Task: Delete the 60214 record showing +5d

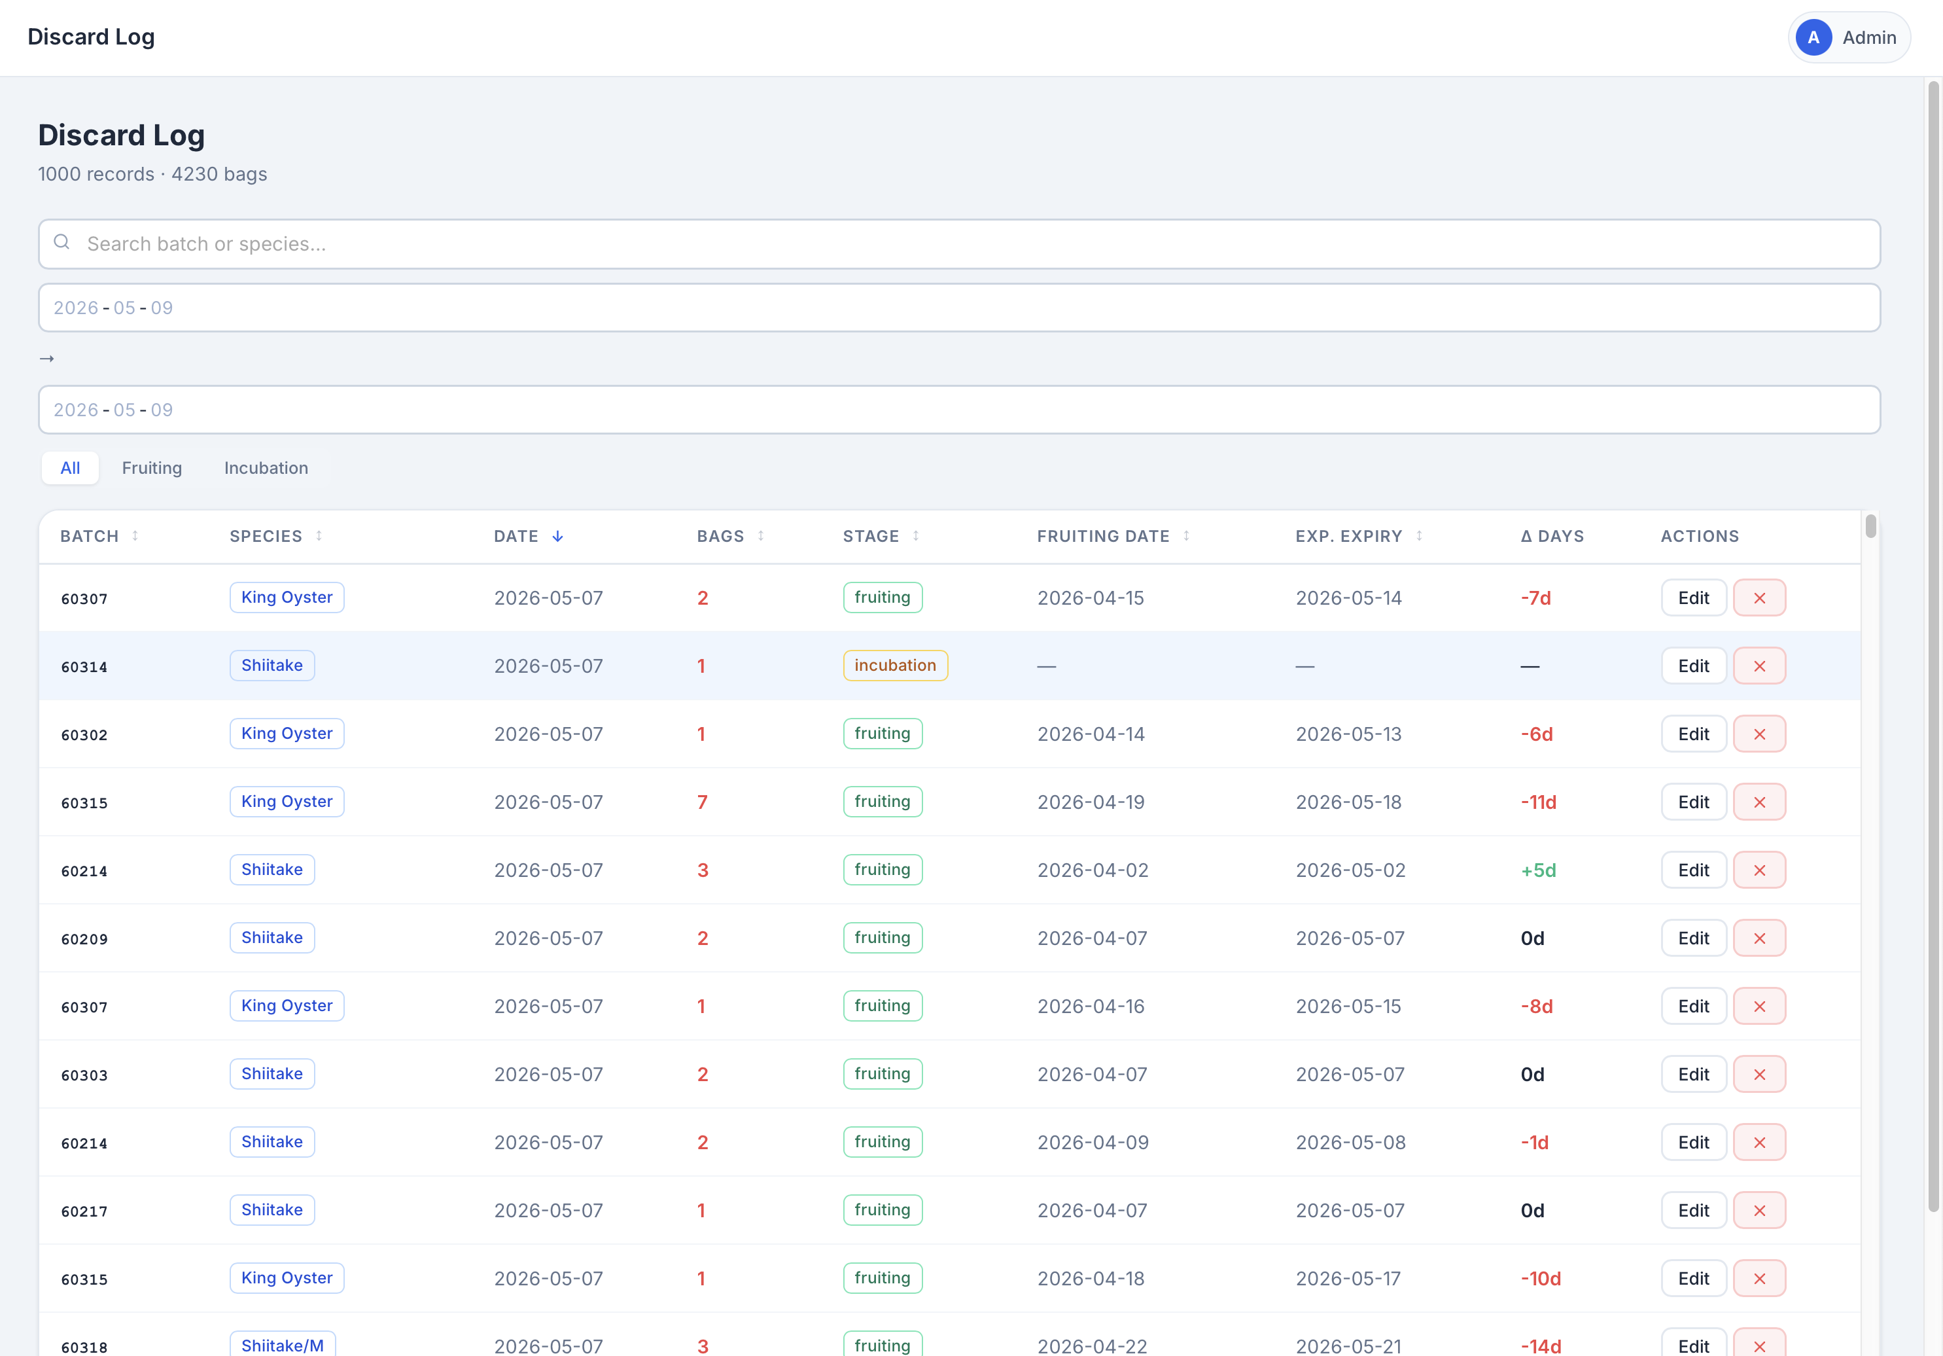Action: pos(1759,870)
